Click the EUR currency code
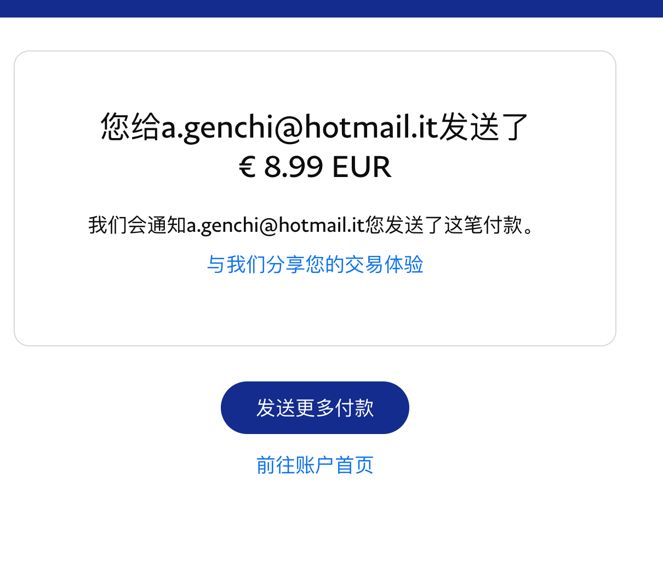Screen dimensions: 663x582 [362, 167]
